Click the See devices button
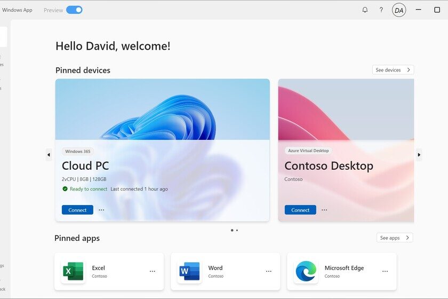The height and width of the screenshot is (299, 448). click(x=393, y=70)
